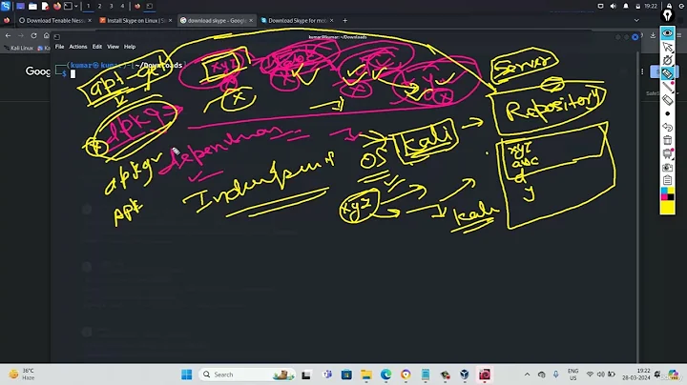This screenshot has height=385, width=687.
Task: Click the Kali panel notification bell
Action: pos(626,6)
